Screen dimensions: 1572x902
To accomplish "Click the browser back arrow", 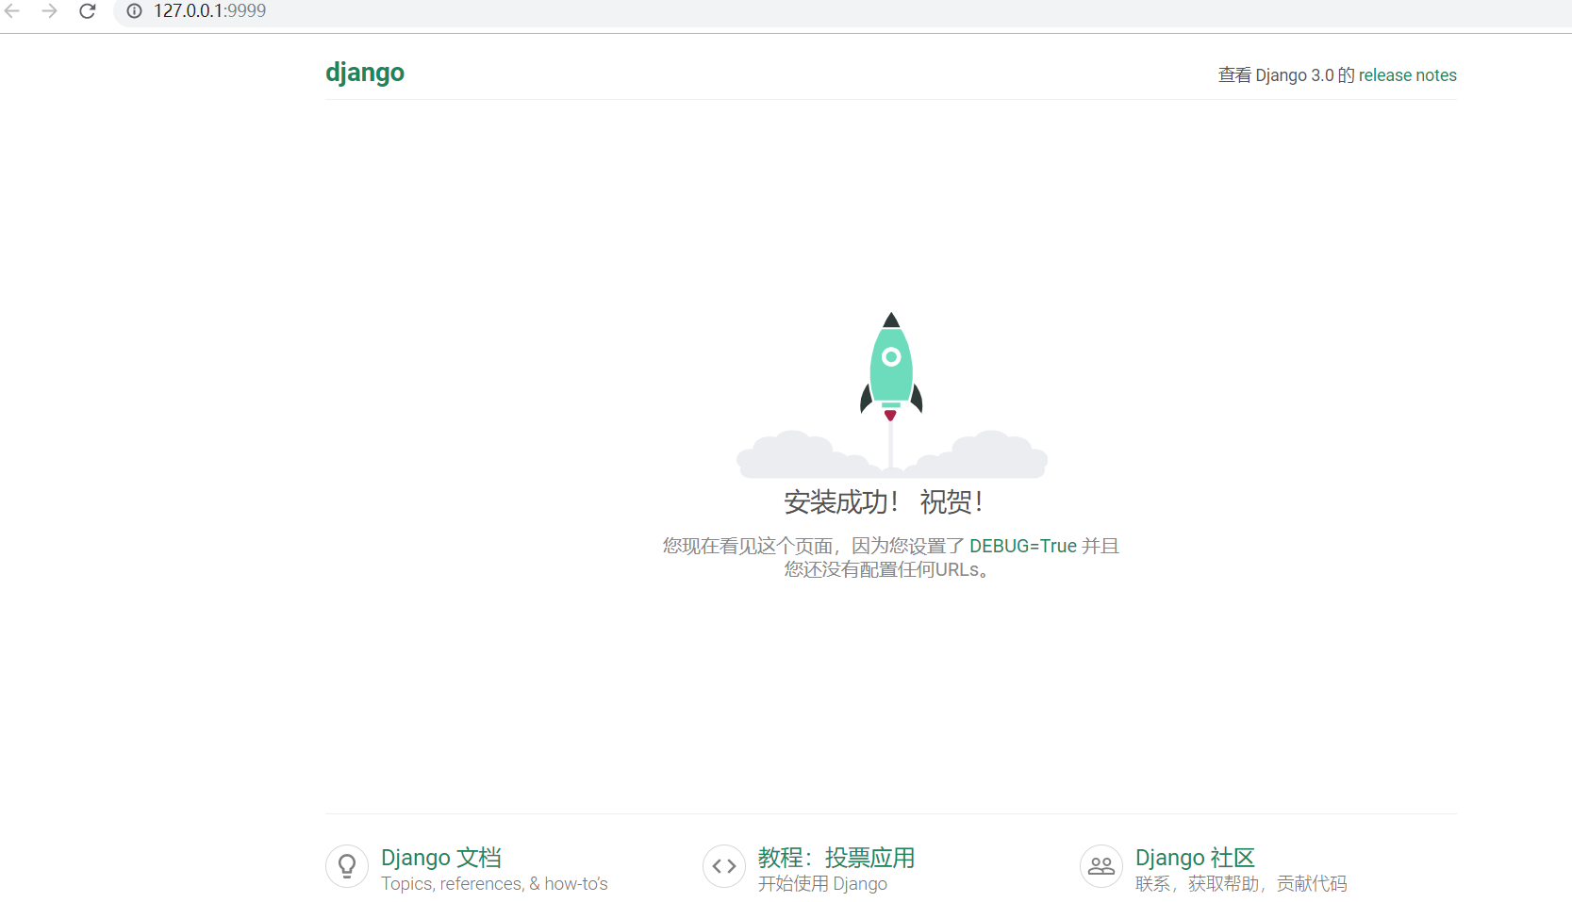I will tap(12, 10).
